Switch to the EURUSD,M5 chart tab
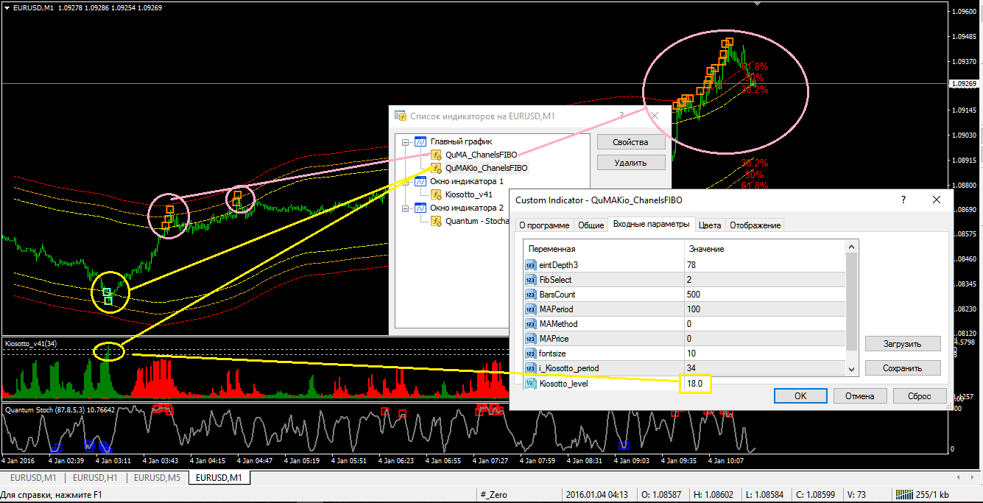The image size is (983, 503). [x=157, y=478]
